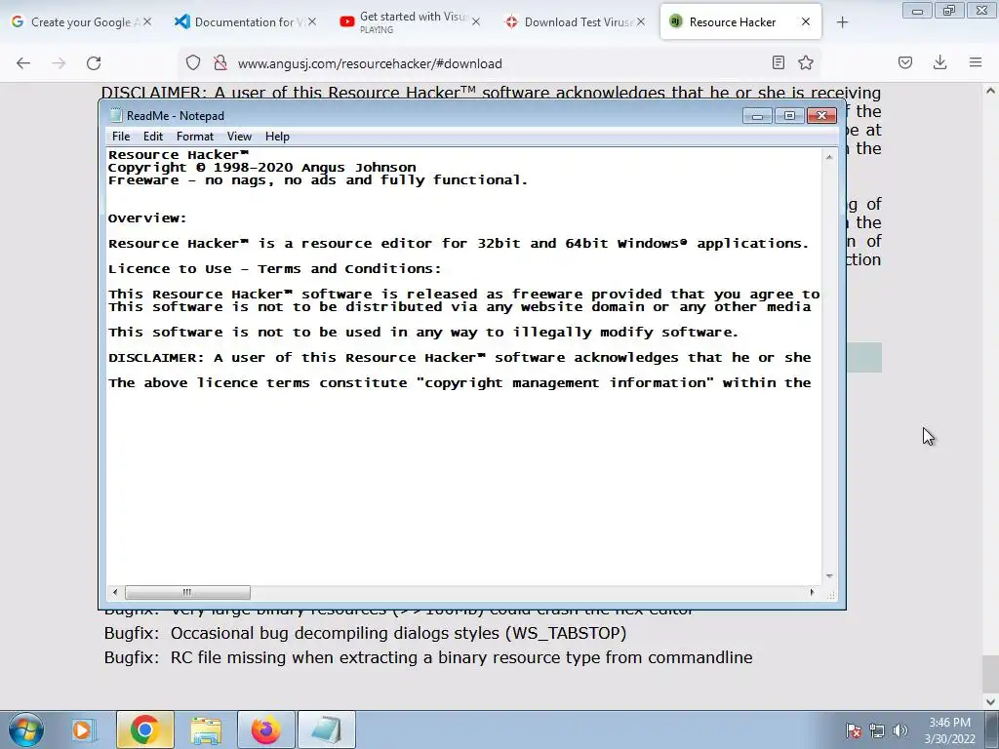Open the Save to Pocket icon

click(x=905, y=62)
